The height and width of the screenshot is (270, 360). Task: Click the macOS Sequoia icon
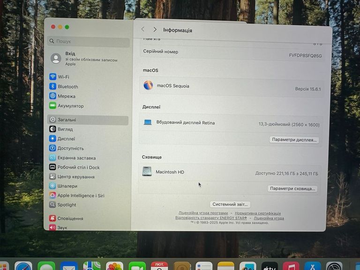pos(148,85)
